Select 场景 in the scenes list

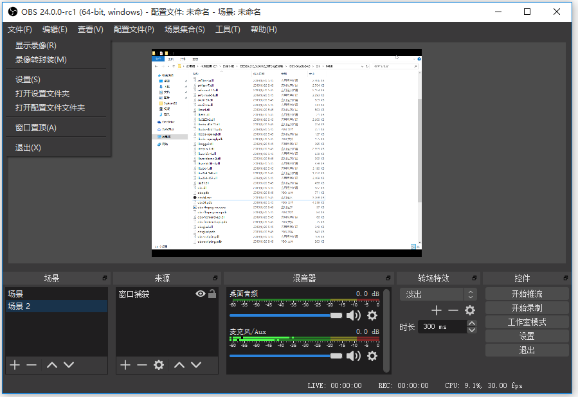[15, 294]
